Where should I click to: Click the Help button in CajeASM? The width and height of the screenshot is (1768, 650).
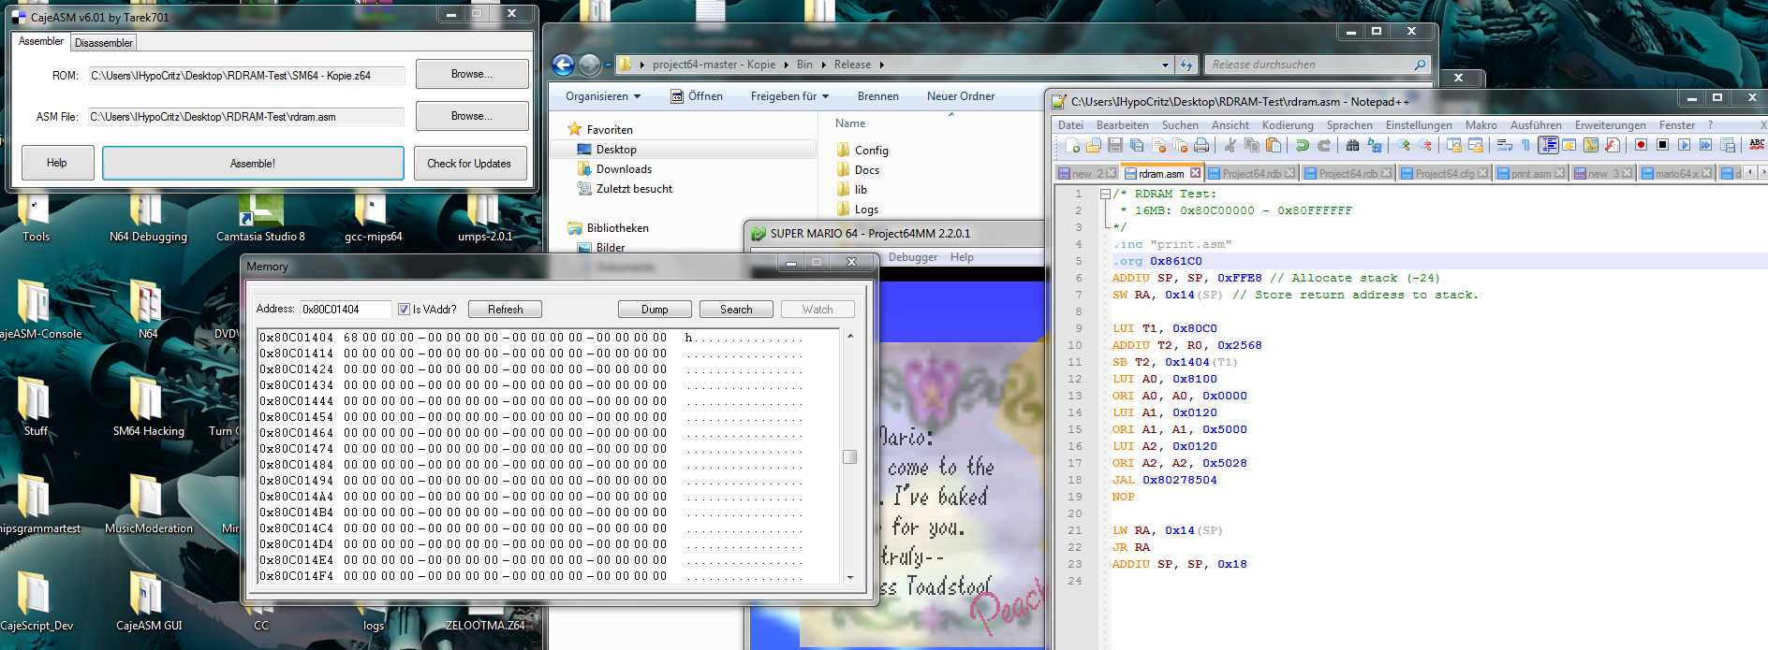point(57,163)
